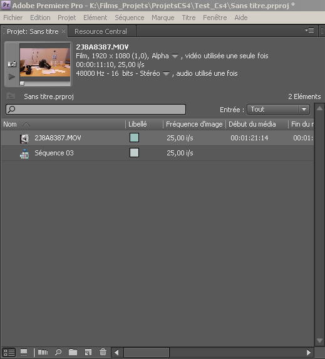The image size is (325, 359).
Task: Click the 00:01:21:14 media start value
Action: (x=249, y=138)
